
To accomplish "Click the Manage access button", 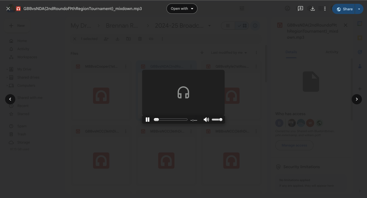I will click(x=294, y=145).
